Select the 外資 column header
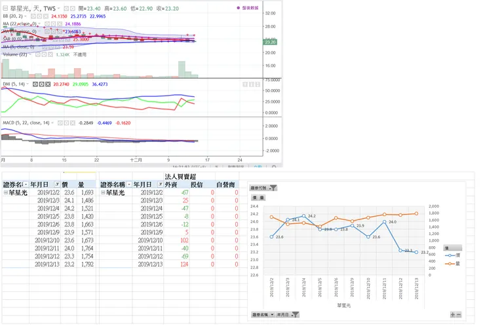 coord(176,185)
